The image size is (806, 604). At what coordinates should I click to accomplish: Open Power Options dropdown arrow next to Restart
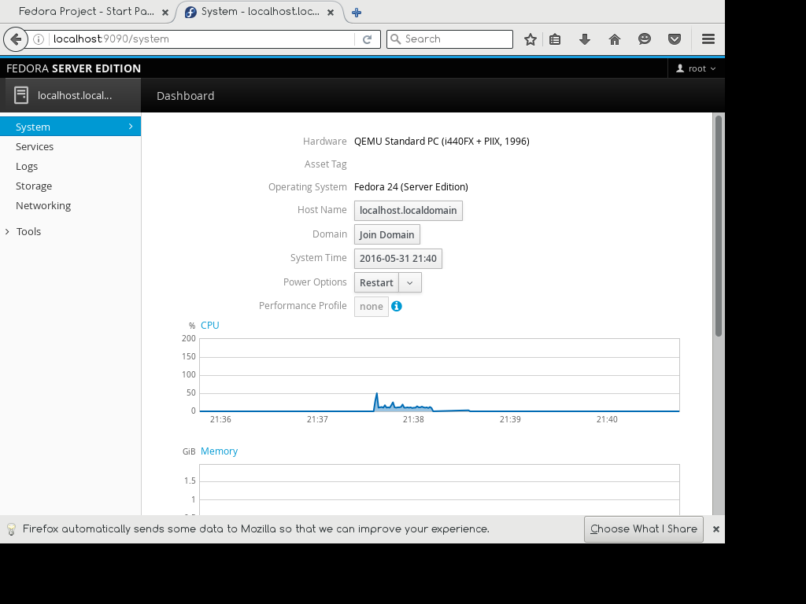410,283
